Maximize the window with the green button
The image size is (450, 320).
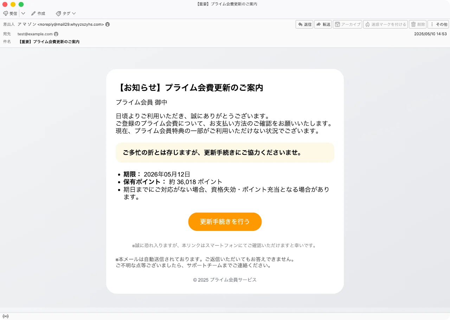tap(21, 4)
